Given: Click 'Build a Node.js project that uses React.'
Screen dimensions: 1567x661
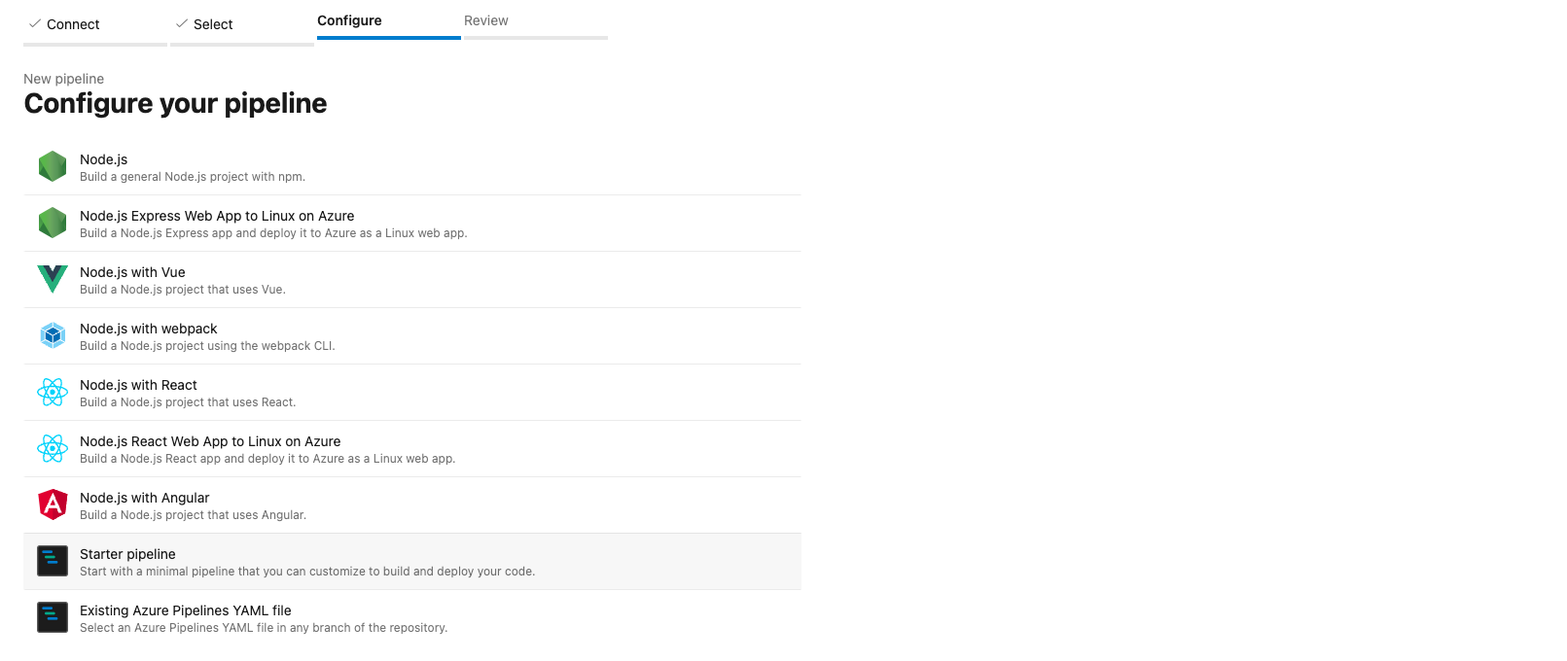Looking at the screenshot, I should click(188, 402).
